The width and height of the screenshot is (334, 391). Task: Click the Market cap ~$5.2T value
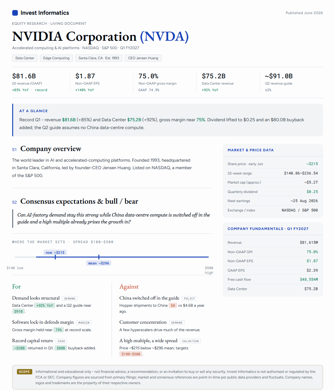tap(311, 182)
